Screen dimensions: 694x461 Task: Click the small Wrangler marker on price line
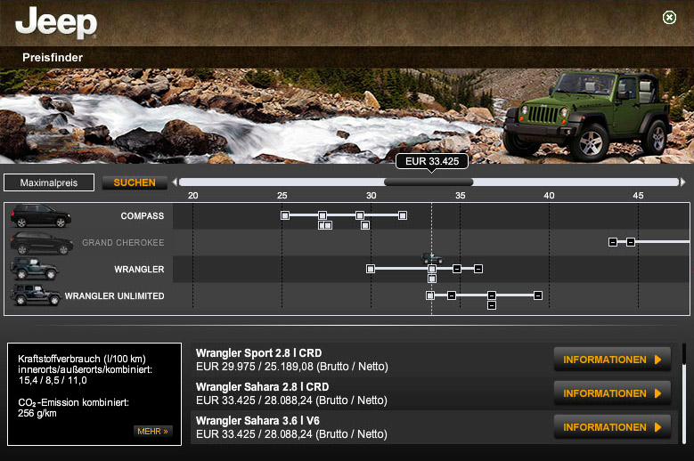click(431, 258)
